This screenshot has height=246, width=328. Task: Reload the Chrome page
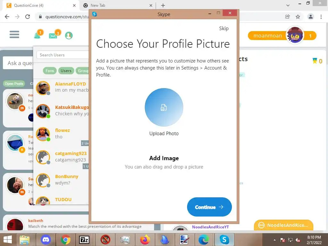pyautogui.click(x=28, y=17)
